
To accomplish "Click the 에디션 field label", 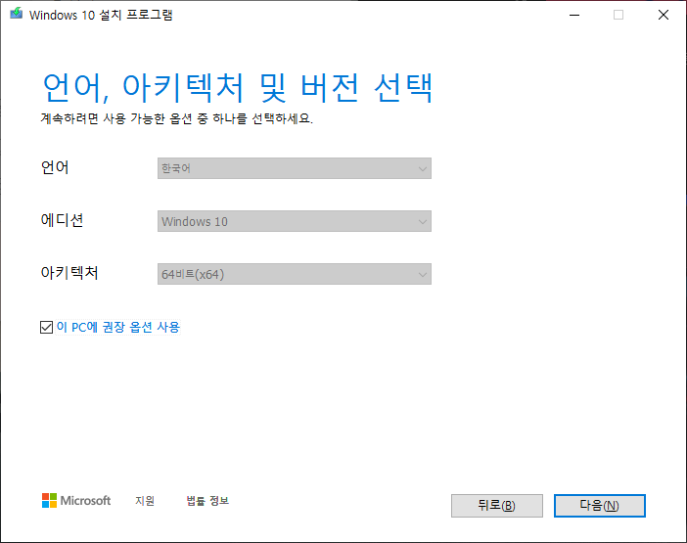I will tap(63, 220).
